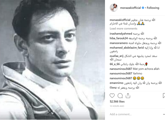Open the monazakiofficial profile avatar

coord(114,7)
